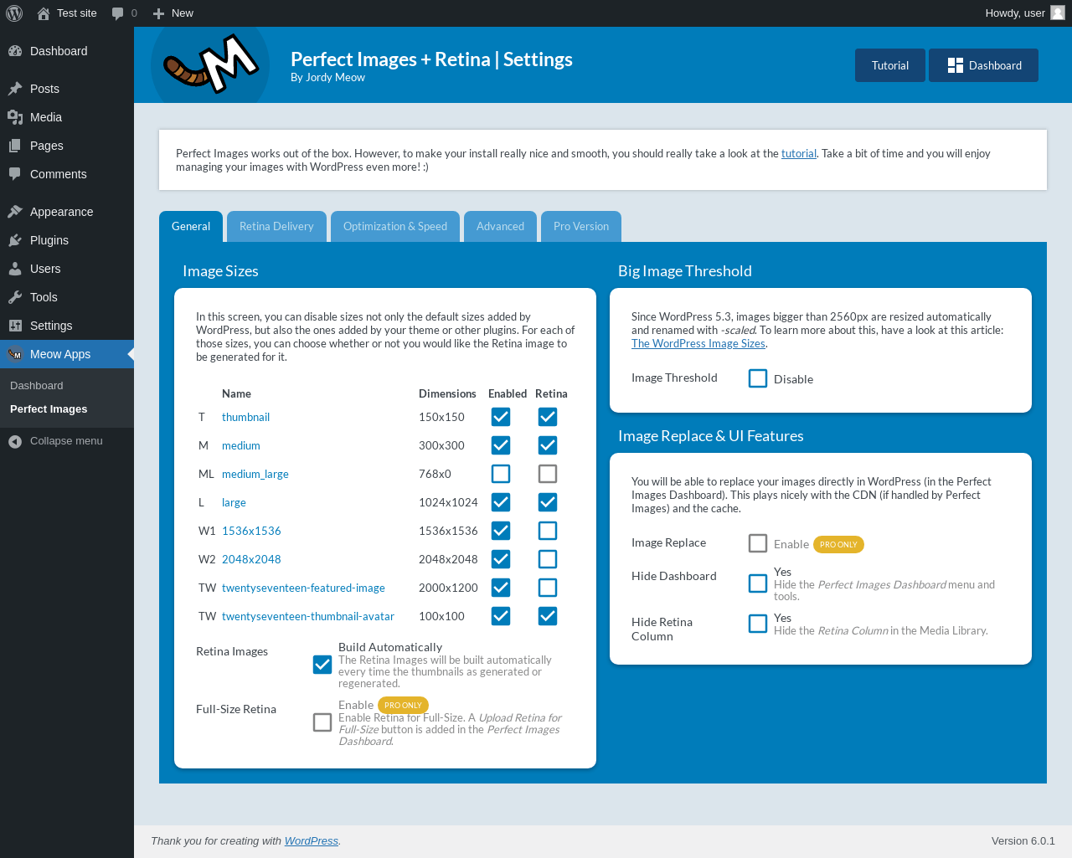Open the Plugins menu item

point(67,240)
